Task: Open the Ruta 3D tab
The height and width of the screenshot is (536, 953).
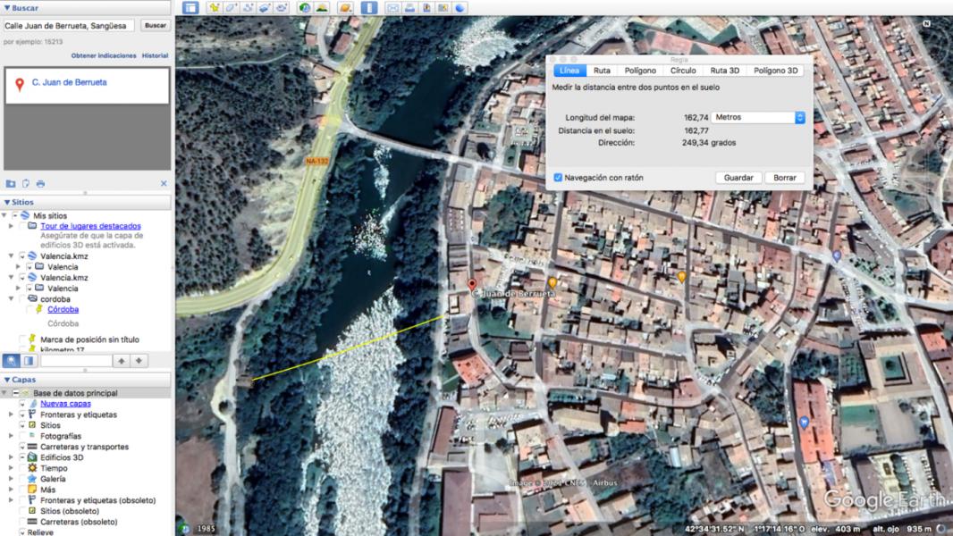Action: click(x=724, y=71)
